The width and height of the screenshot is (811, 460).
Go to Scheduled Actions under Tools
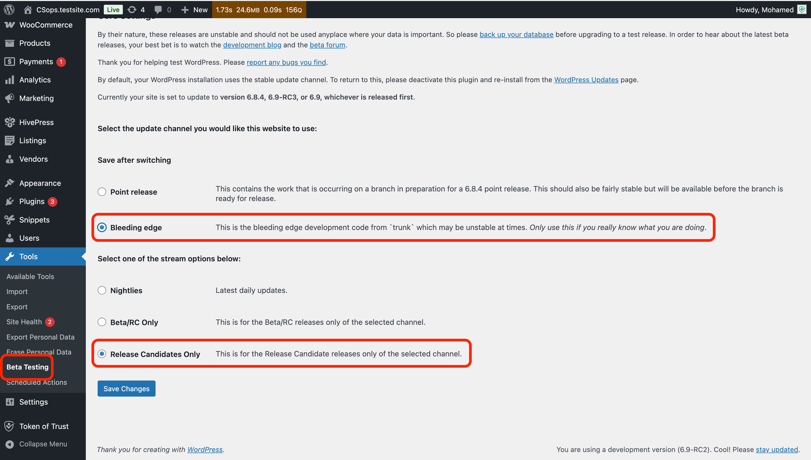click(36, 383)
